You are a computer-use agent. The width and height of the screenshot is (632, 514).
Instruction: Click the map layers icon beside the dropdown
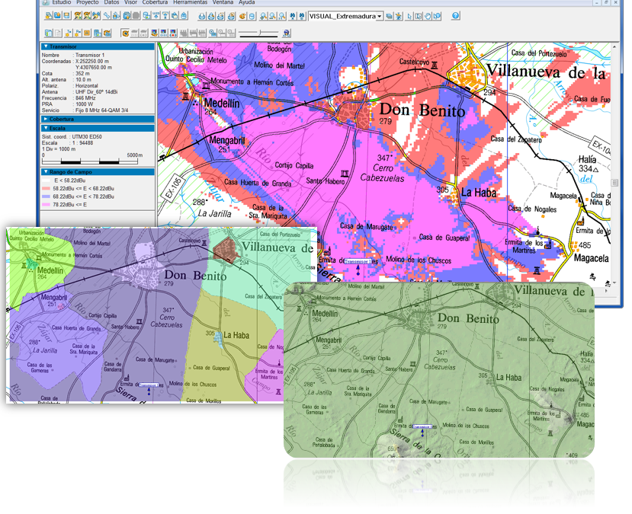coord(389,16)
